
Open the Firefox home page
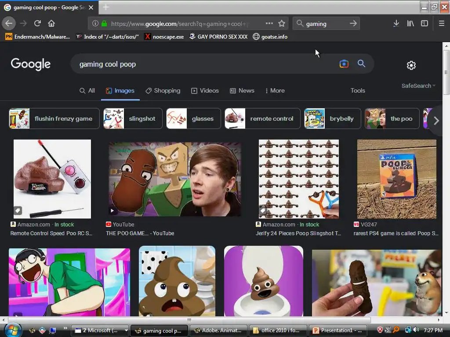click(x=51, y=23)
